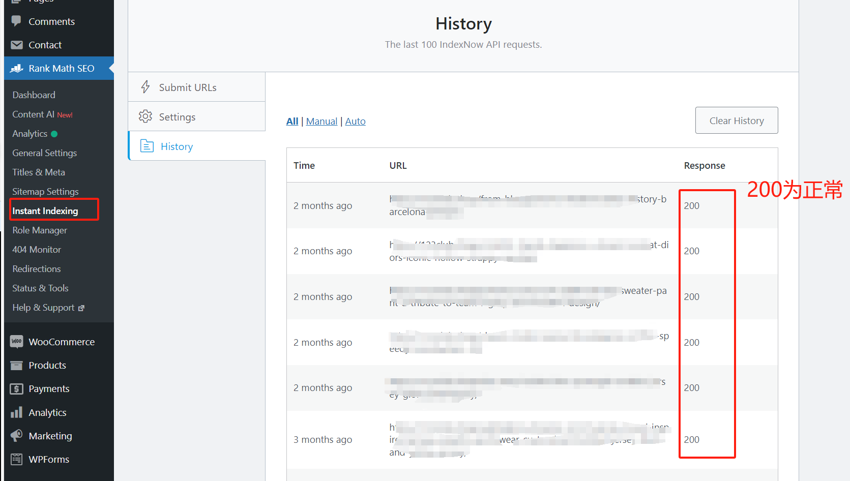Click the Rank Math SEO logo icon

pos(16,68)
